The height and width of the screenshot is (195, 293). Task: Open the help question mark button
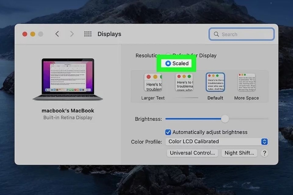point(264,153)
